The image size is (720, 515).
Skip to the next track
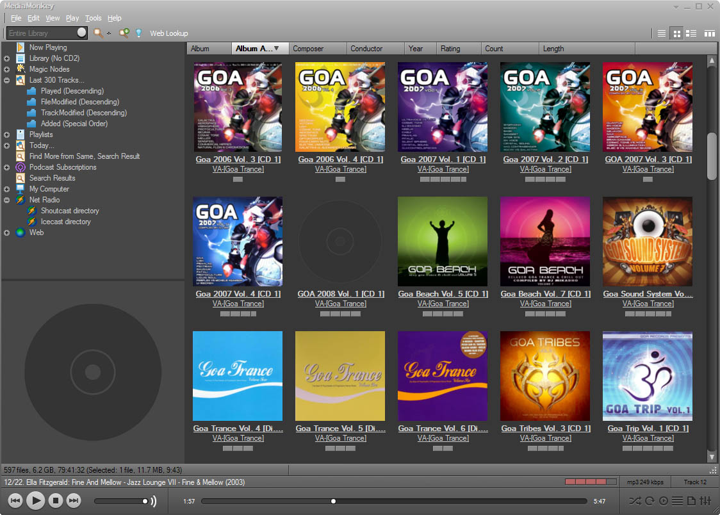tap(74, 501)
